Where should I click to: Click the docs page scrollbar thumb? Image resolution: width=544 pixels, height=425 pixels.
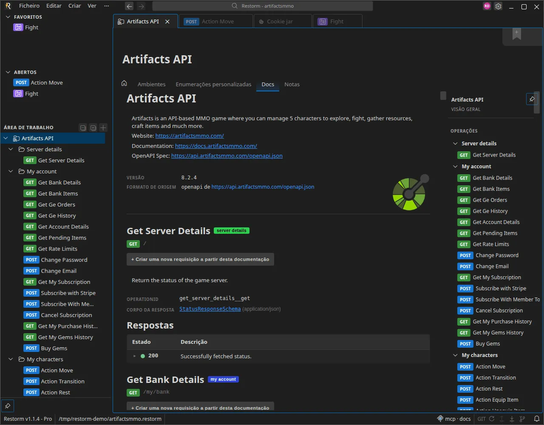[443, 95]
